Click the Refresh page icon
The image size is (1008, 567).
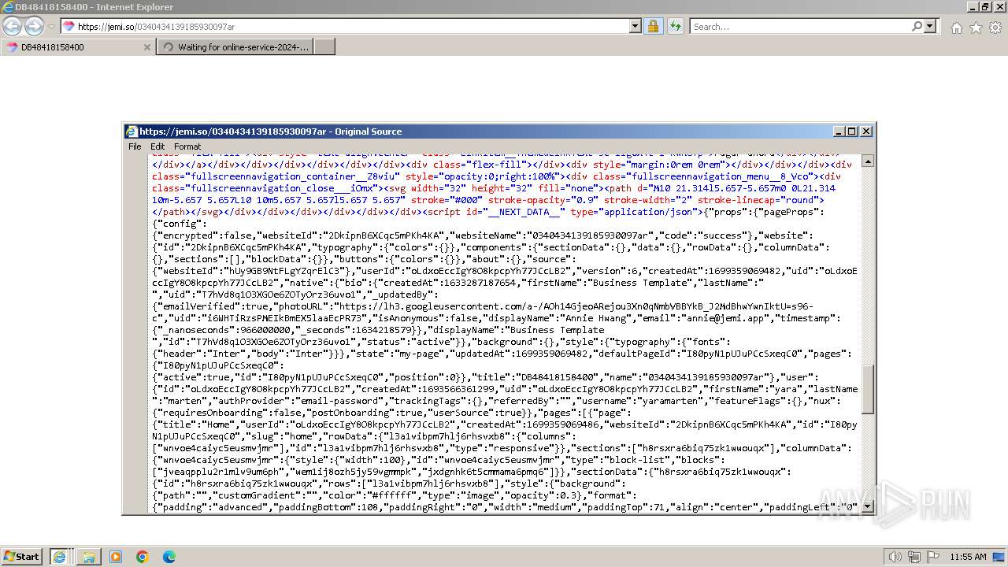point(675,26)
